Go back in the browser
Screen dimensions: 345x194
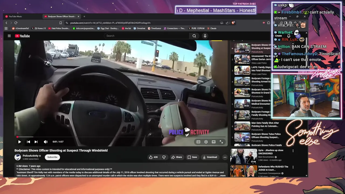[x=6, y=23]
